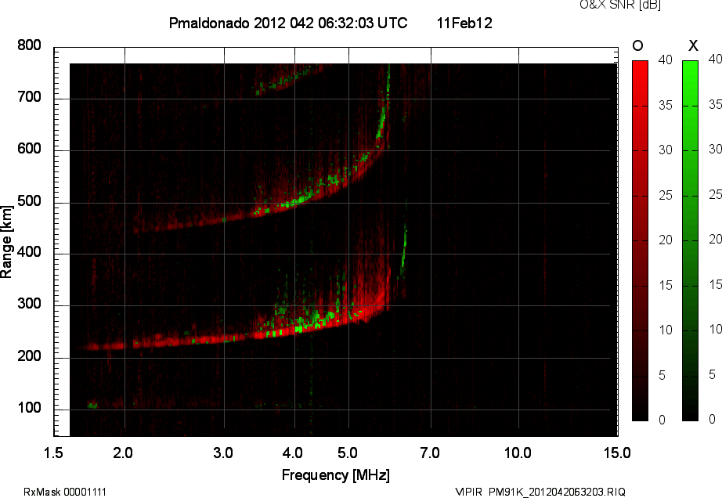Viewport: 722px width, 498px height.
Task: Click the red O-mode SNR colorbar
Action: click(x=640, y=240)
